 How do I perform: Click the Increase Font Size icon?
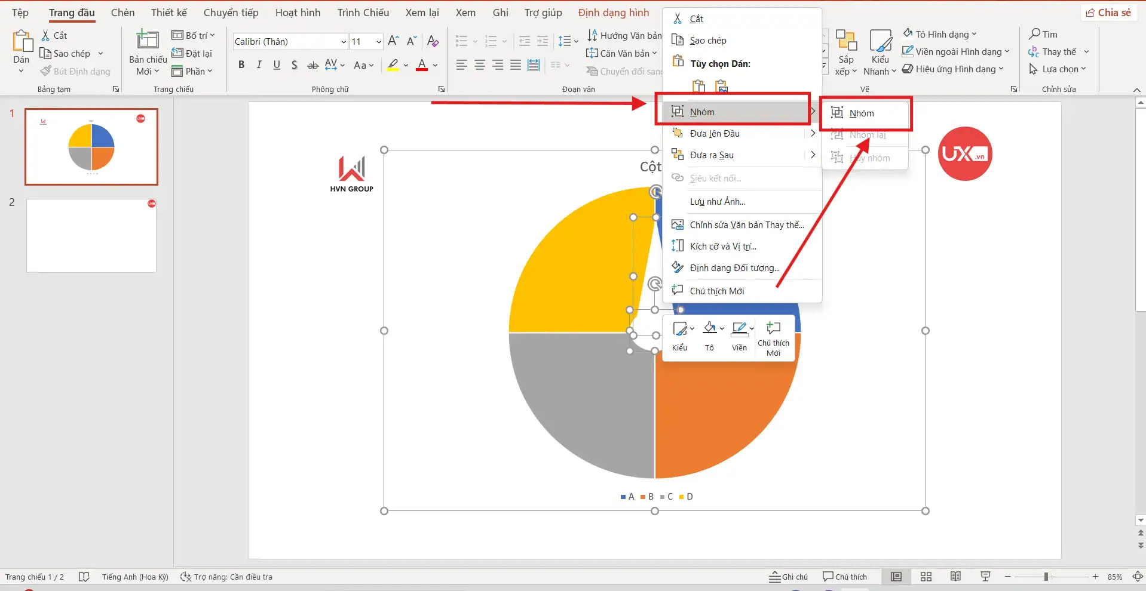pos(393,41)
